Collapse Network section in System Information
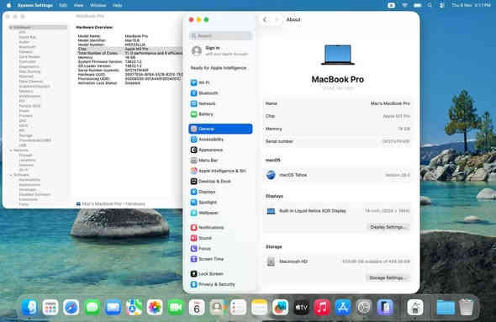496x322 pixels. coord(11,150)
